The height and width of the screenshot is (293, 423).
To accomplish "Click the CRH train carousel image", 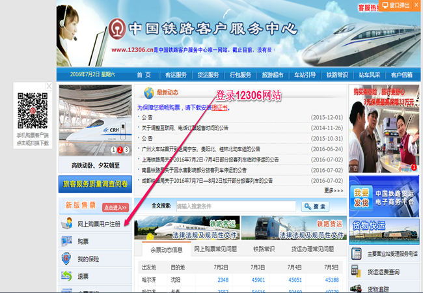I will [95, 120].
